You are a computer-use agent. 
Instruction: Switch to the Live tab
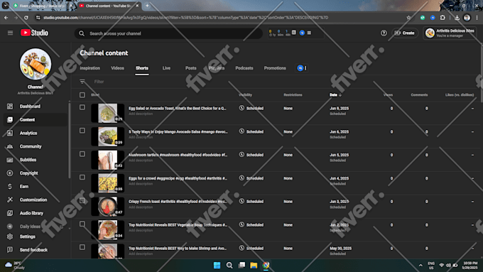pyautogui.click(x=166, y=68)
